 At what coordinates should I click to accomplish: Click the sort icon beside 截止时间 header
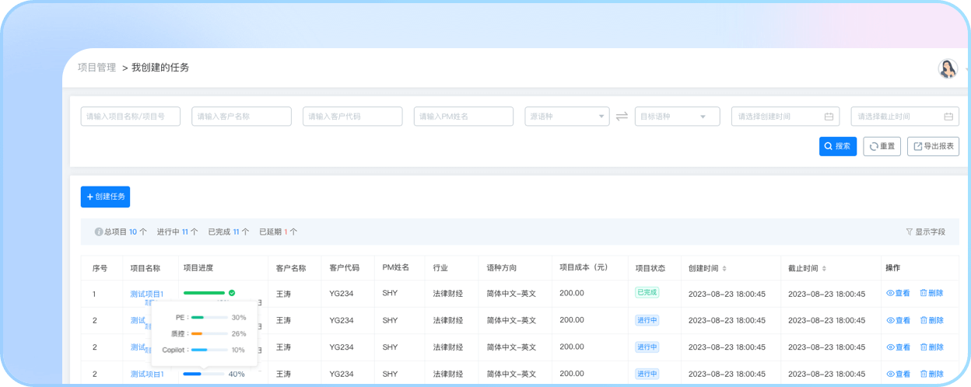click(825, 269)
